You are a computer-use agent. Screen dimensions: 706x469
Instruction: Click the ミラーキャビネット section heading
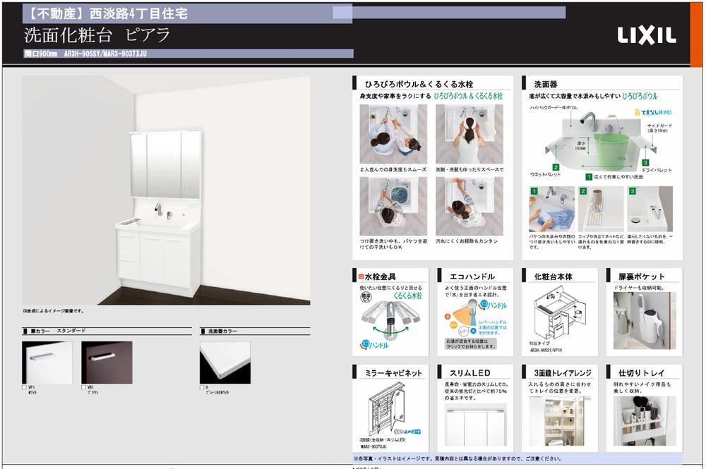pos(393,373)
